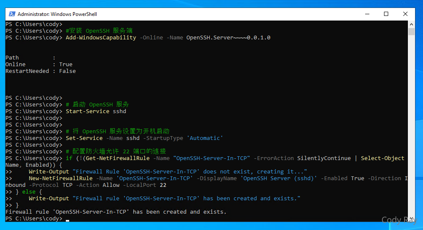Viewport: 423px width, 230px height.
Task: Click the '# 启动 OpenSSH 服务' comment
Action: (x=97, y=105)
